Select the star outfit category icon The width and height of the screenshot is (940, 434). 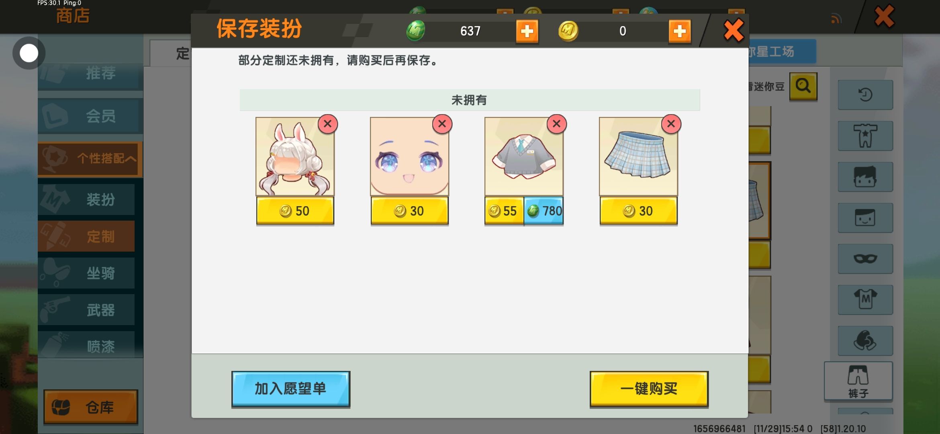(865, 136)
